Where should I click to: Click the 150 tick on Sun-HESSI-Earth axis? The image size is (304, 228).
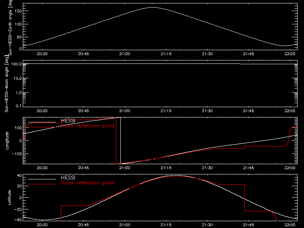tap(18, 11)
